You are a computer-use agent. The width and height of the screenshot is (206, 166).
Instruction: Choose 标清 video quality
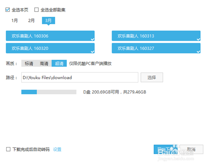[x=29, y=63]
